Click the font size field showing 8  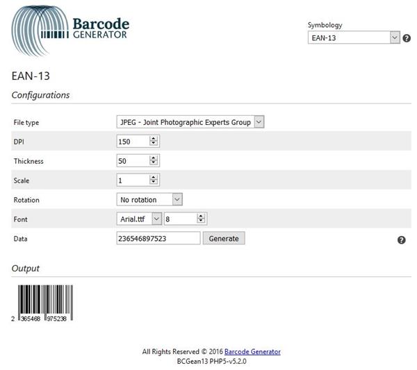[x=186, y=219]
